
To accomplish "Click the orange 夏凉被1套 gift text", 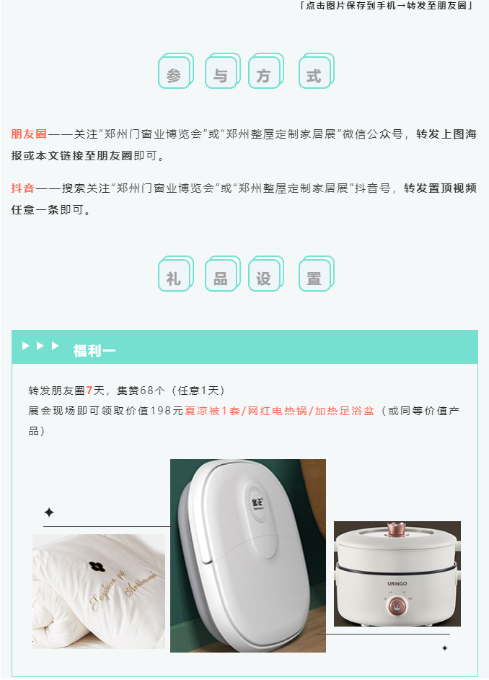I will tap(212, 411).
